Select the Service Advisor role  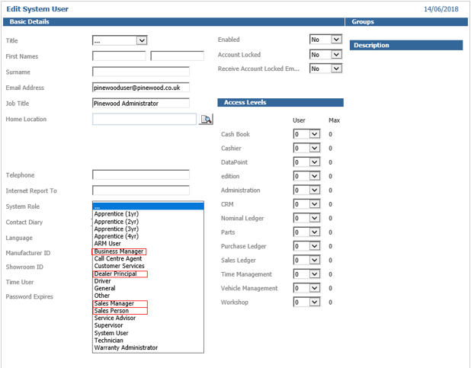coord(148,318)
